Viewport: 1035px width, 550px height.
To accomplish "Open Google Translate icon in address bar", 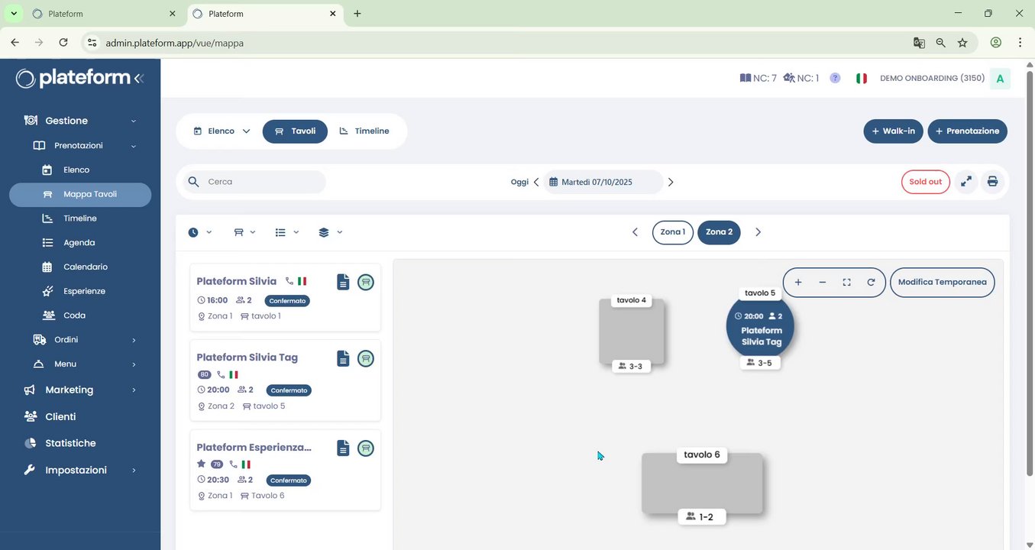I will tap(919, 43).
